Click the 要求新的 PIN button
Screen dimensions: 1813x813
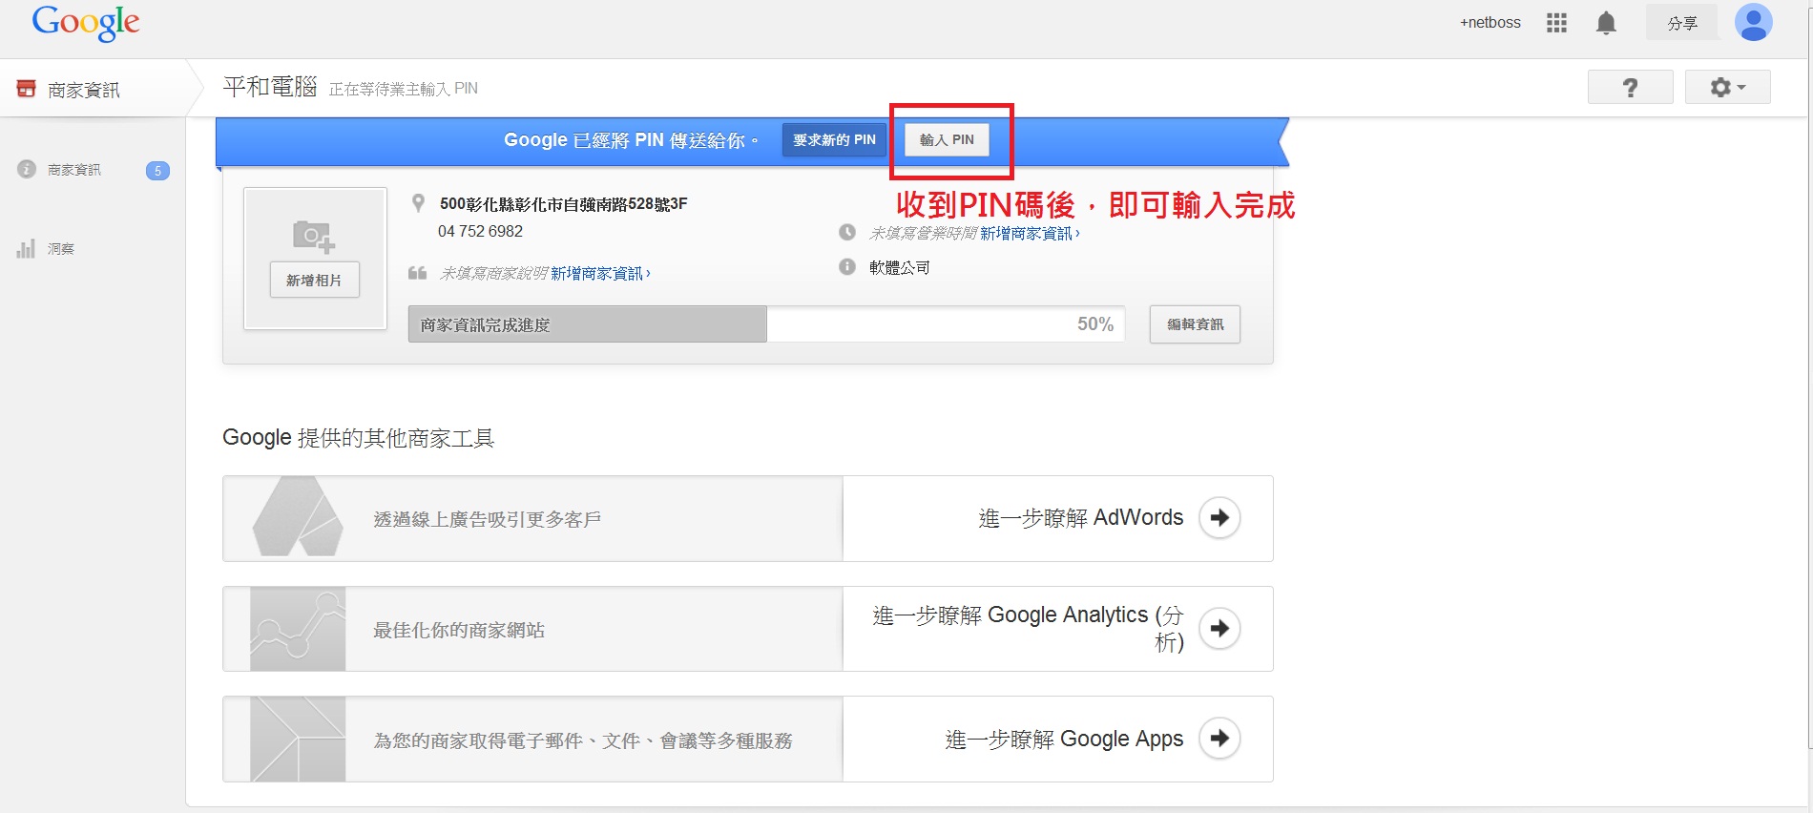coord(834,139)
